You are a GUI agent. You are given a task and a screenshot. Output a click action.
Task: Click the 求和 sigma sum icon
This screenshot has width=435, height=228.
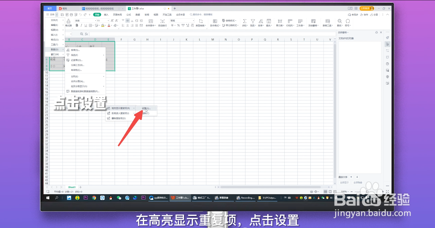pyautogui.click(x=245, y=21)
